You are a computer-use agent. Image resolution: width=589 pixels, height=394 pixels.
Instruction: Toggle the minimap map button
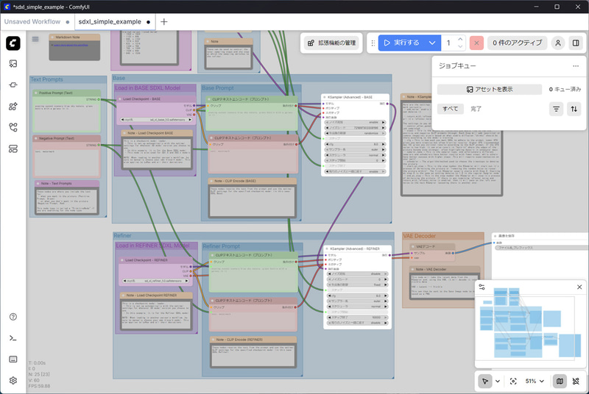coord(560,382)
